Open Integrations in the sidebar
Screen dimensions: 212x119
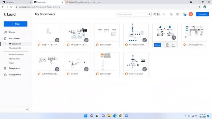pos(15,75)
